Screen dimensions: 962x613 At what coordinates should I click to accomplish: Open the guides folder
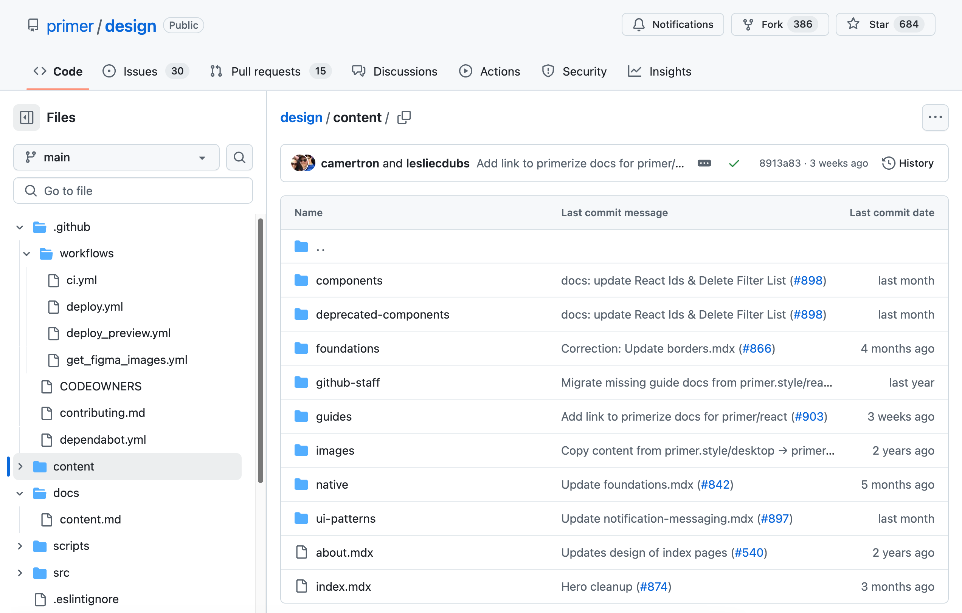click(x=334, y=416)
